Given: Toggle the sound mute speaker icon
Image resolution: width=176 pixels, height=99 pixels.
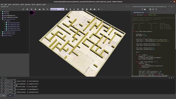Looking at the screenshot, I should point(99,9).
